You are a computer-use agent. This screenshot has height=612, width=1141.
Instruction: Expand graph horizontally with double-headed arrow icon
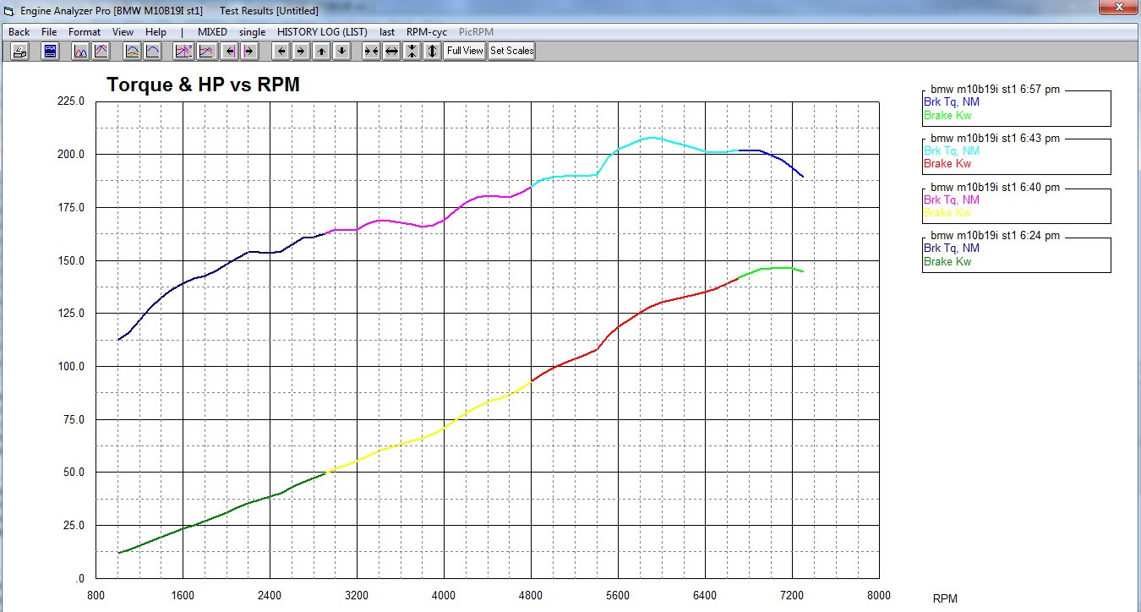pos(391,51)
